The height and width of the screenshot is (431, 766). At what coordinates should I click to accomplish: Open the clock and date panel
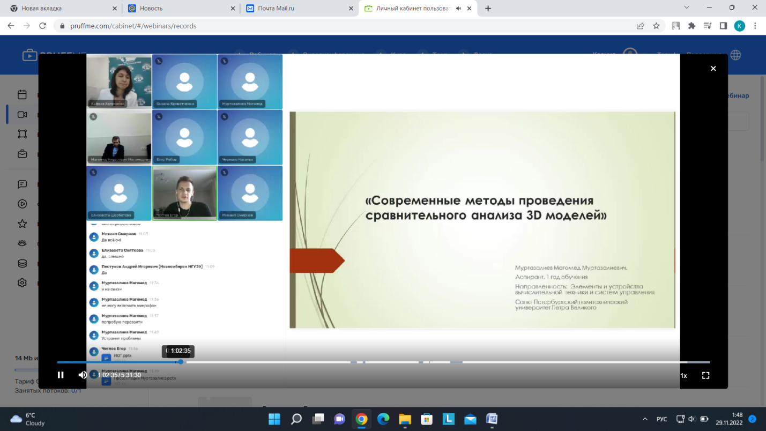tap(729, 419)
